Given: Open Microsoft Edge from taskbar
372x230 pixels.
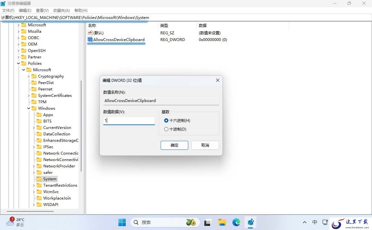Looking at the screenshot, I should tap(236, 222).
